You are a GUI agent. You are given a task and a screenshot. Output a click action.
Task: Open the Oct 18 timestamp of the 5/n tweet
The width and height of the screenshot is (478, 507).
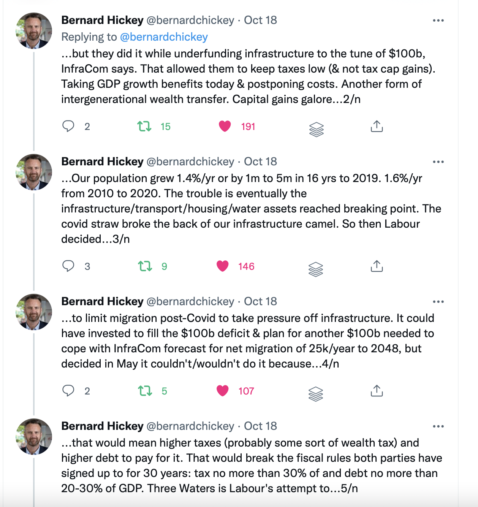pyautogui.click(x=260, y=426)
